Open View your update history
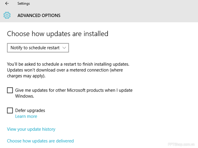 pos(31,129)
